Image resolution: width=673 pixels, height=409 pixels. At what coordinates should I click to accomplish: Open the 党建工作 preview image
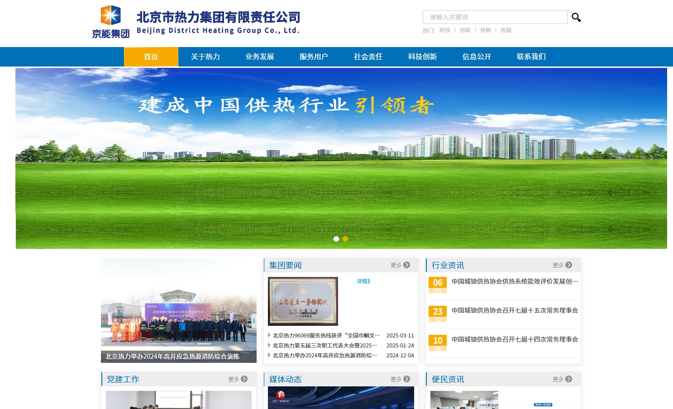click(179, 400)
